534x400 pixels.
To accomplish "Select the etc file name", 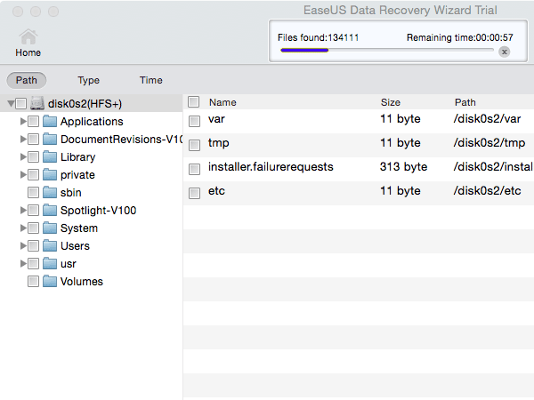I will click(x=216, y=191).
